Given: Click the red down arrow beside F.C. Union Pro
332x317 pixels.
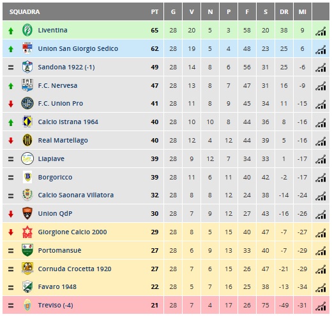Looking at the screenshot, I should click(x=11, y=104).
